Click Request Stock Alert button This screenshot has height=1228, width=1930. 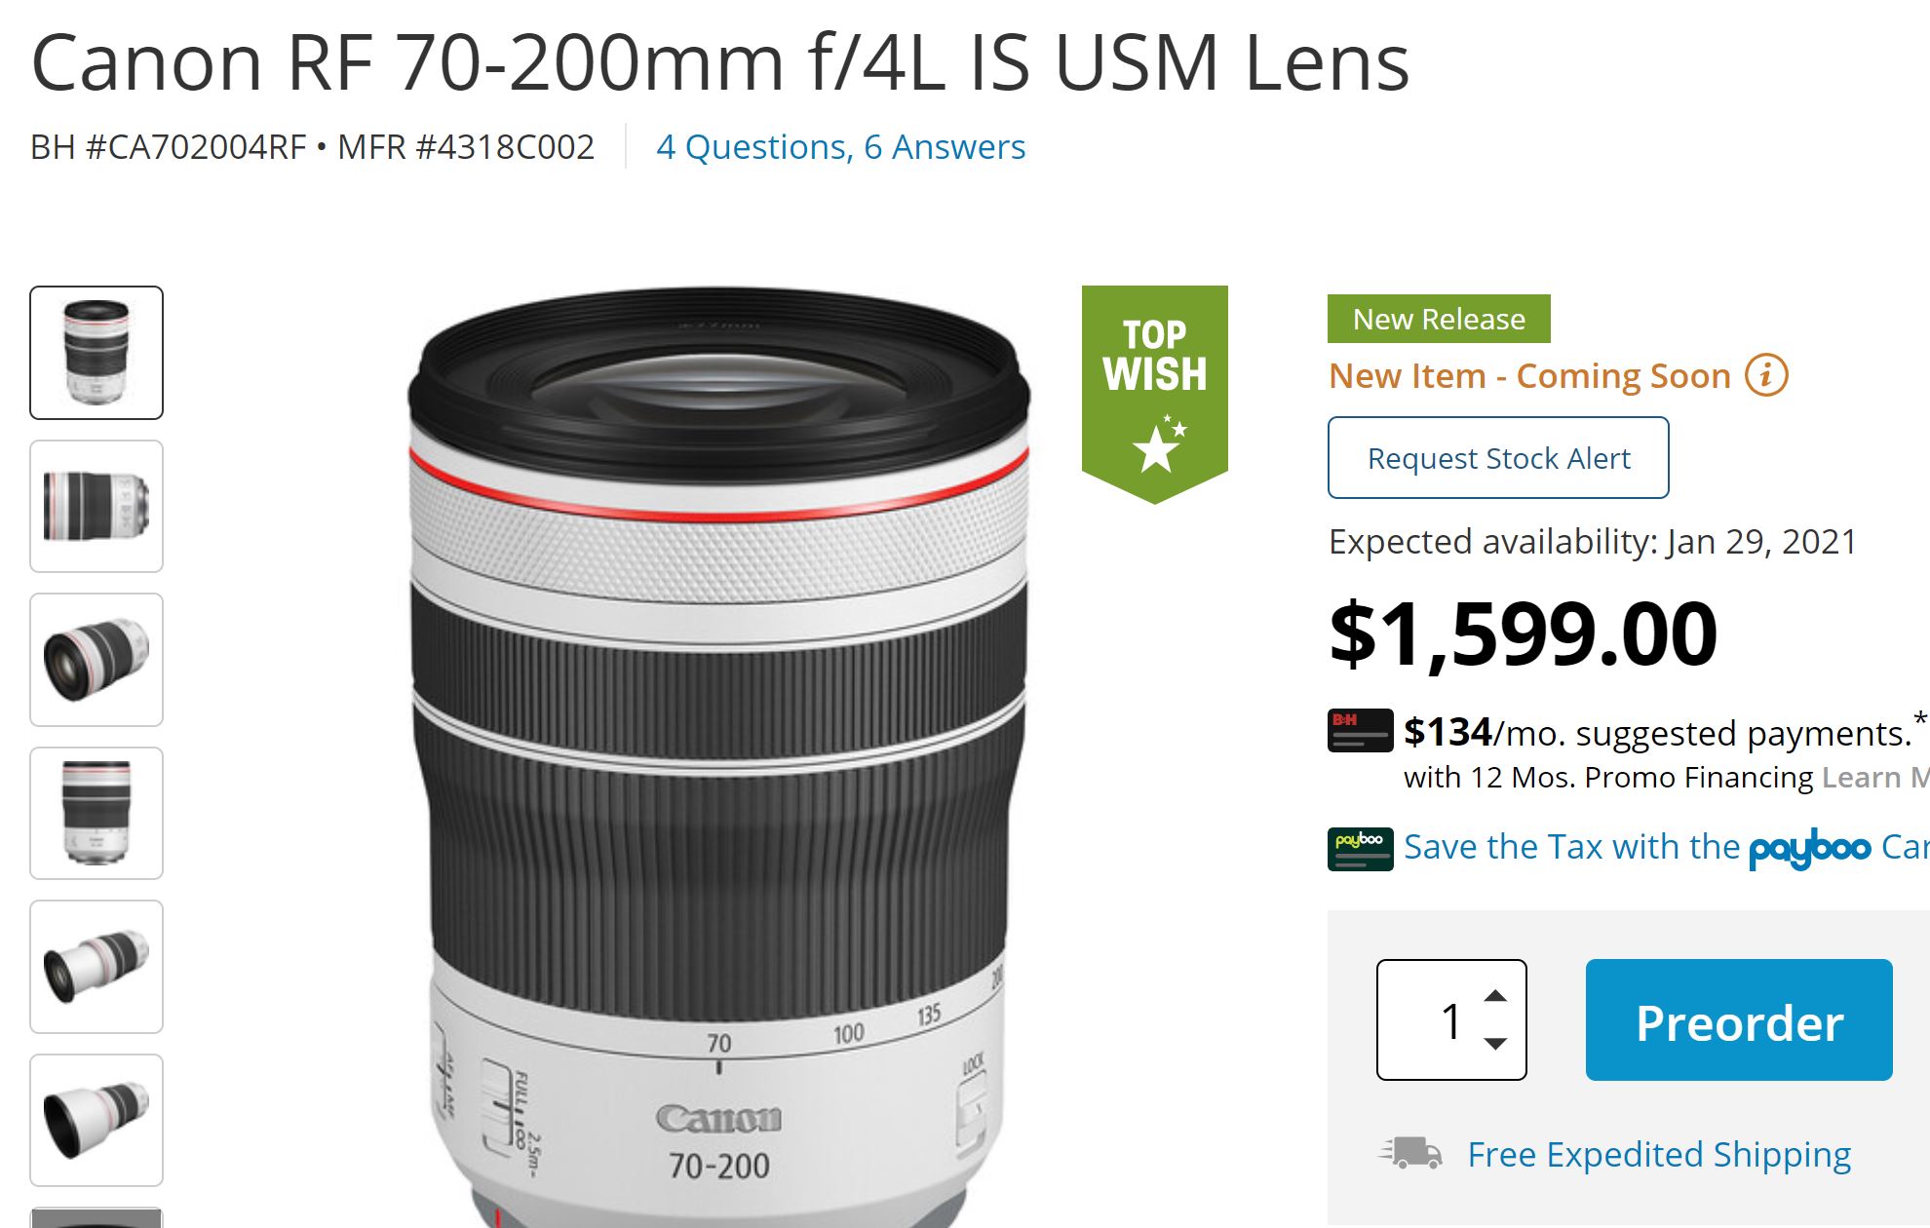coord(1498,458)
